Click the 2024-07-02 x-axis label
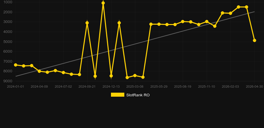264x128 pixels. click(63, 87)
